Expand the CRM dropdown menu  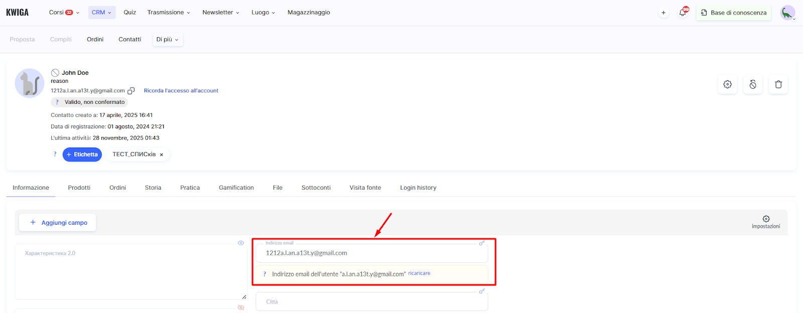point(101,13)
